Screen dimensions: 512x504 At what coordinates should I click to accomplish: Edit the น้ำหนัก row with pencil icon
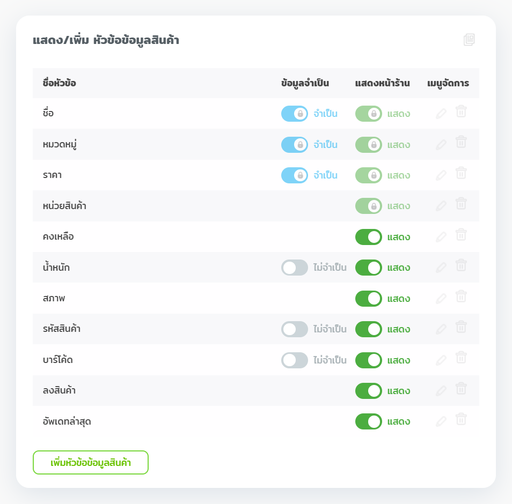click(x=441, y=268)
